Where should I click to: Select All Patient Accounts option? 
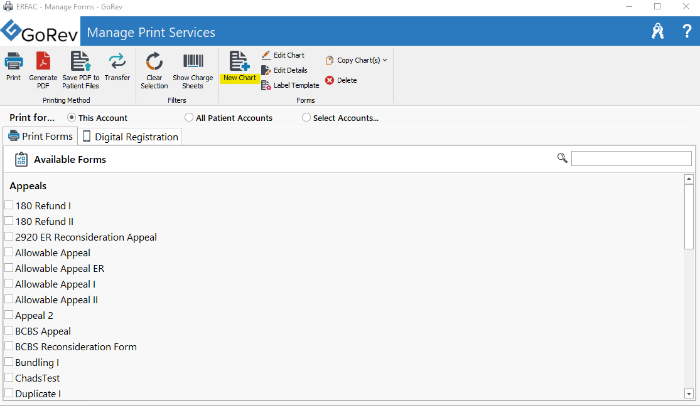[x=189, y=117]
